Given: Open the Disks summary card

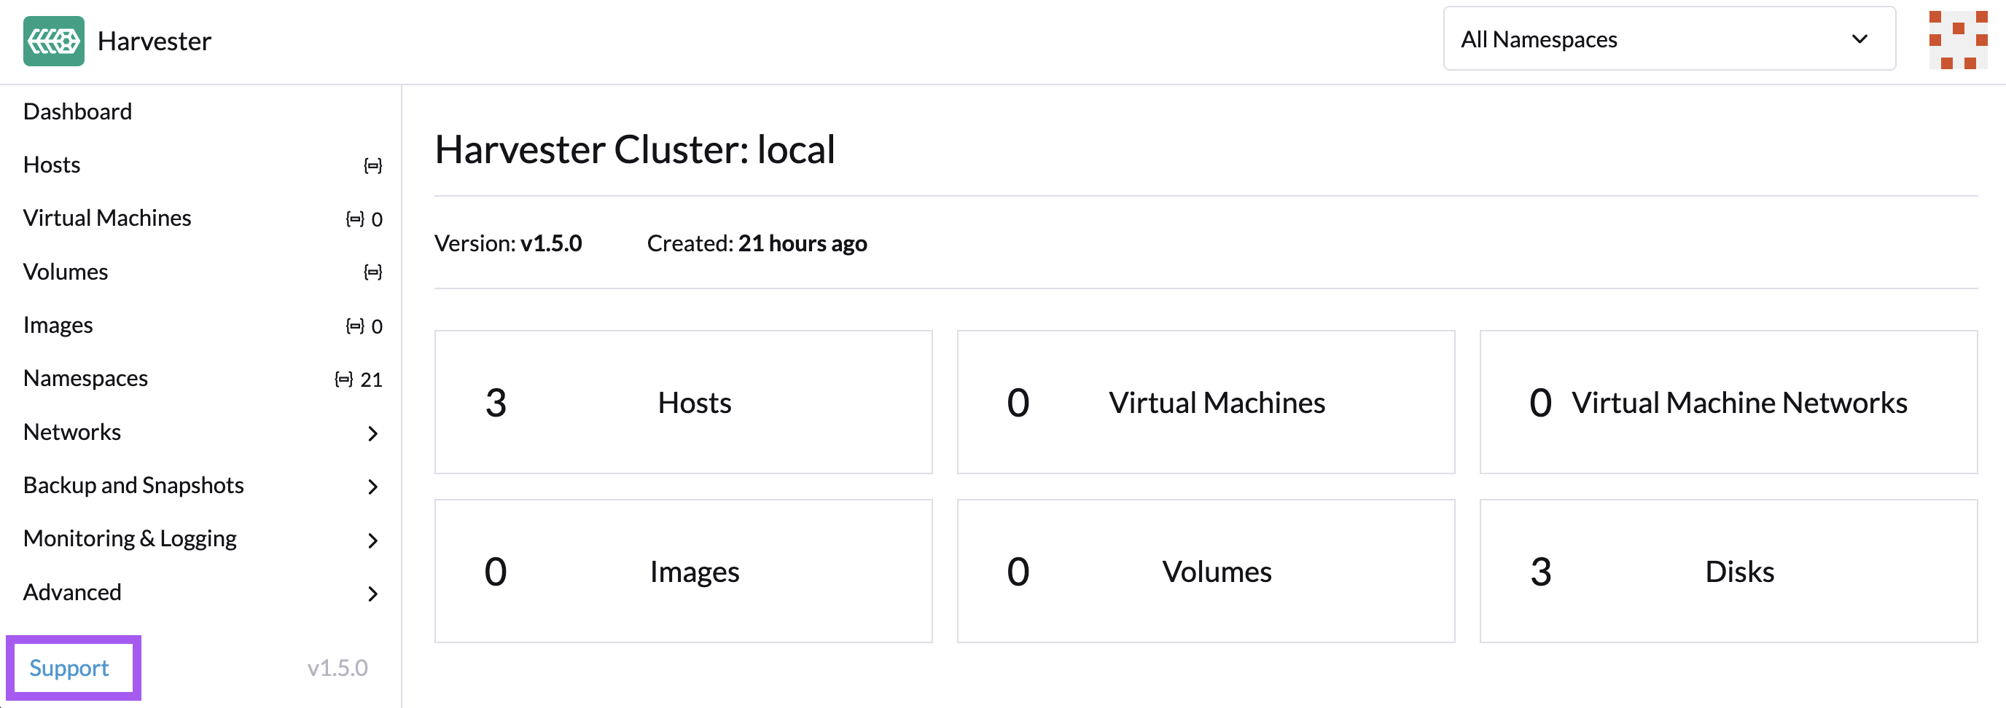Looking at the screenshot, I should [x=1728, y=571].
